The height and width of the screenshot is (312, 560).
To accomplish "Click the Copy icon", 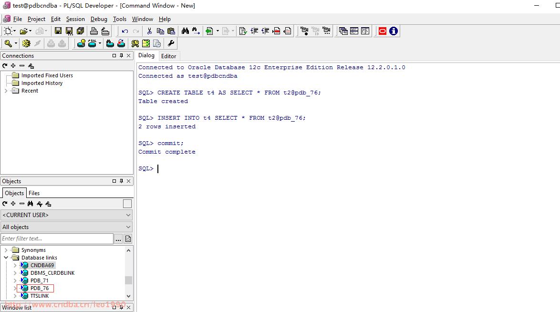I will click(x=160, y=31).
